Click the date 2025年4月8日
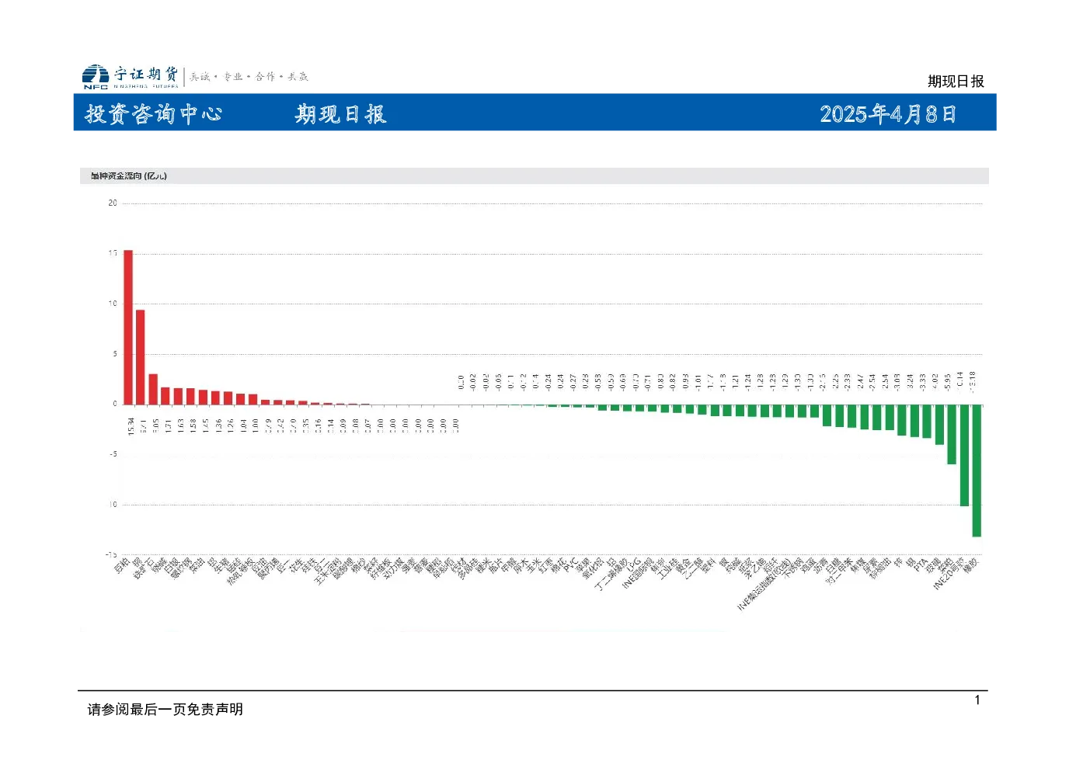Screen dimensions: 1090x771 [x=888, y=114]
